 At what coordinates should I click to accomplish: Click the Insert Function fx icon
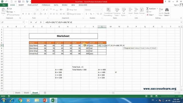[41, 22]
